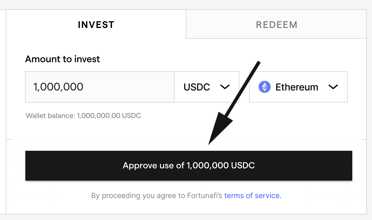
Task: Switch to the INVEST tab
Action: 96,25
